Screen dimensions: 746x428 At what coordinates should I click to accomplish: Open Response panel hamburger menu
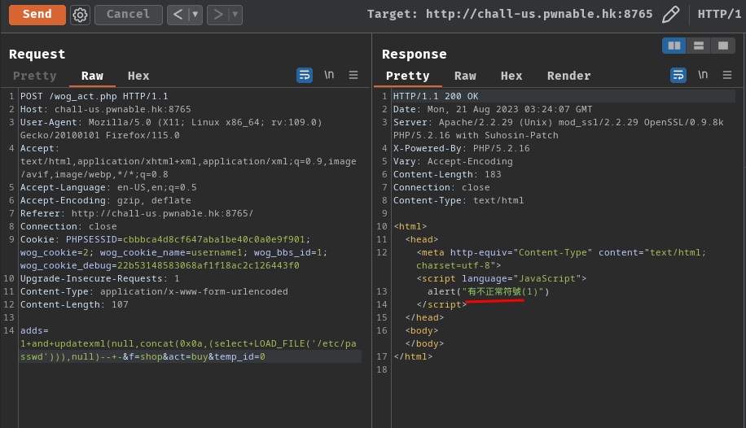click(727, 75)
